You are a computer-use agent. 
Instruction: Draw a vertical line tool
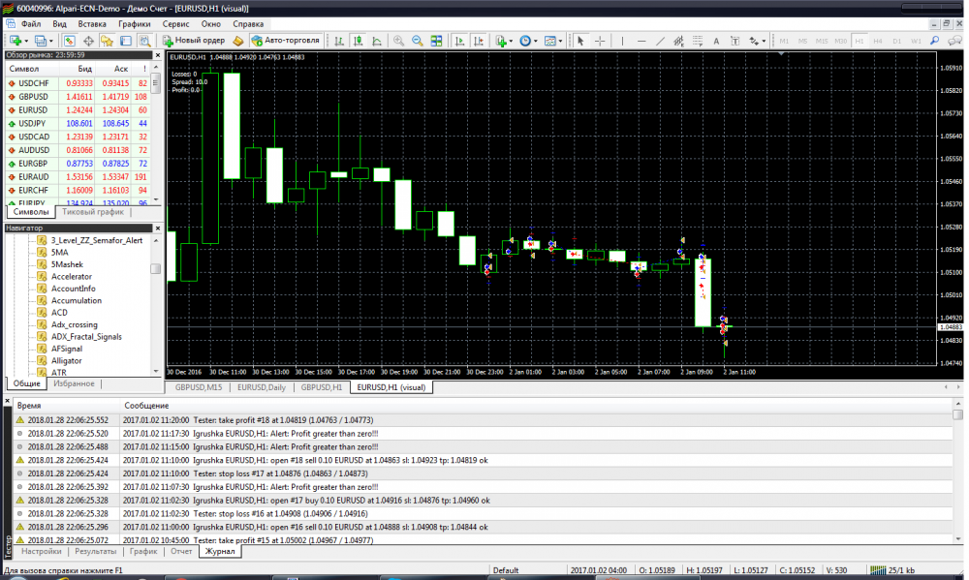point(622,41)
